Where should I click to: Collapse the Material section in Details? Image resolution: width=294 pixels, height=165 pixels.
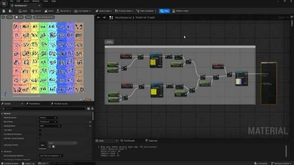[2, 113]
